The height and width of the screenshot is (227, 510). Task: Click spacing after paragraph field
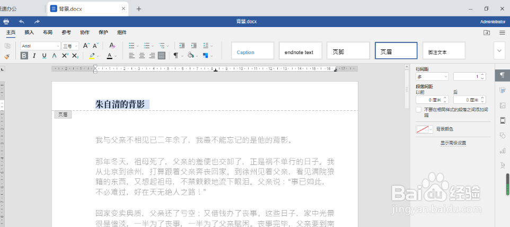469,100
